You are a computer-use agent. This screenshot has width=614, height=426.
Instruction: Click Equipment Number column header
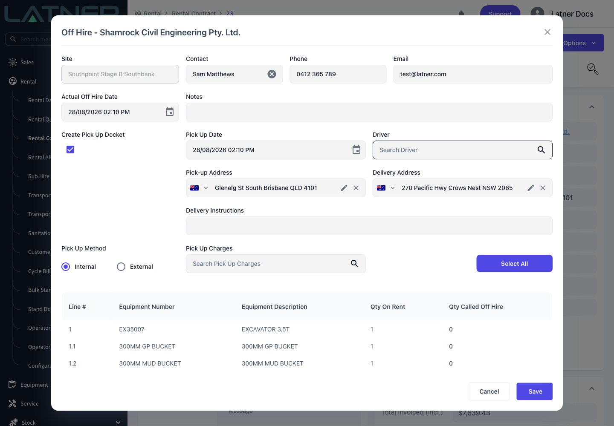(147, 307)
